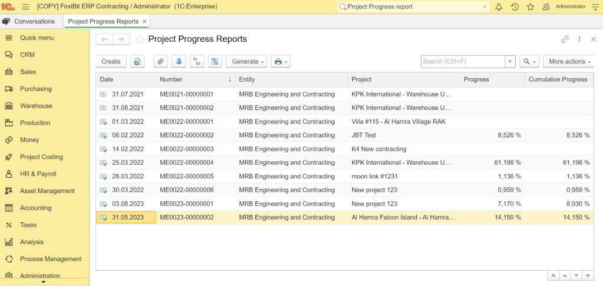Click the Create button
The image size is (603, 286).
click(111, 62)
